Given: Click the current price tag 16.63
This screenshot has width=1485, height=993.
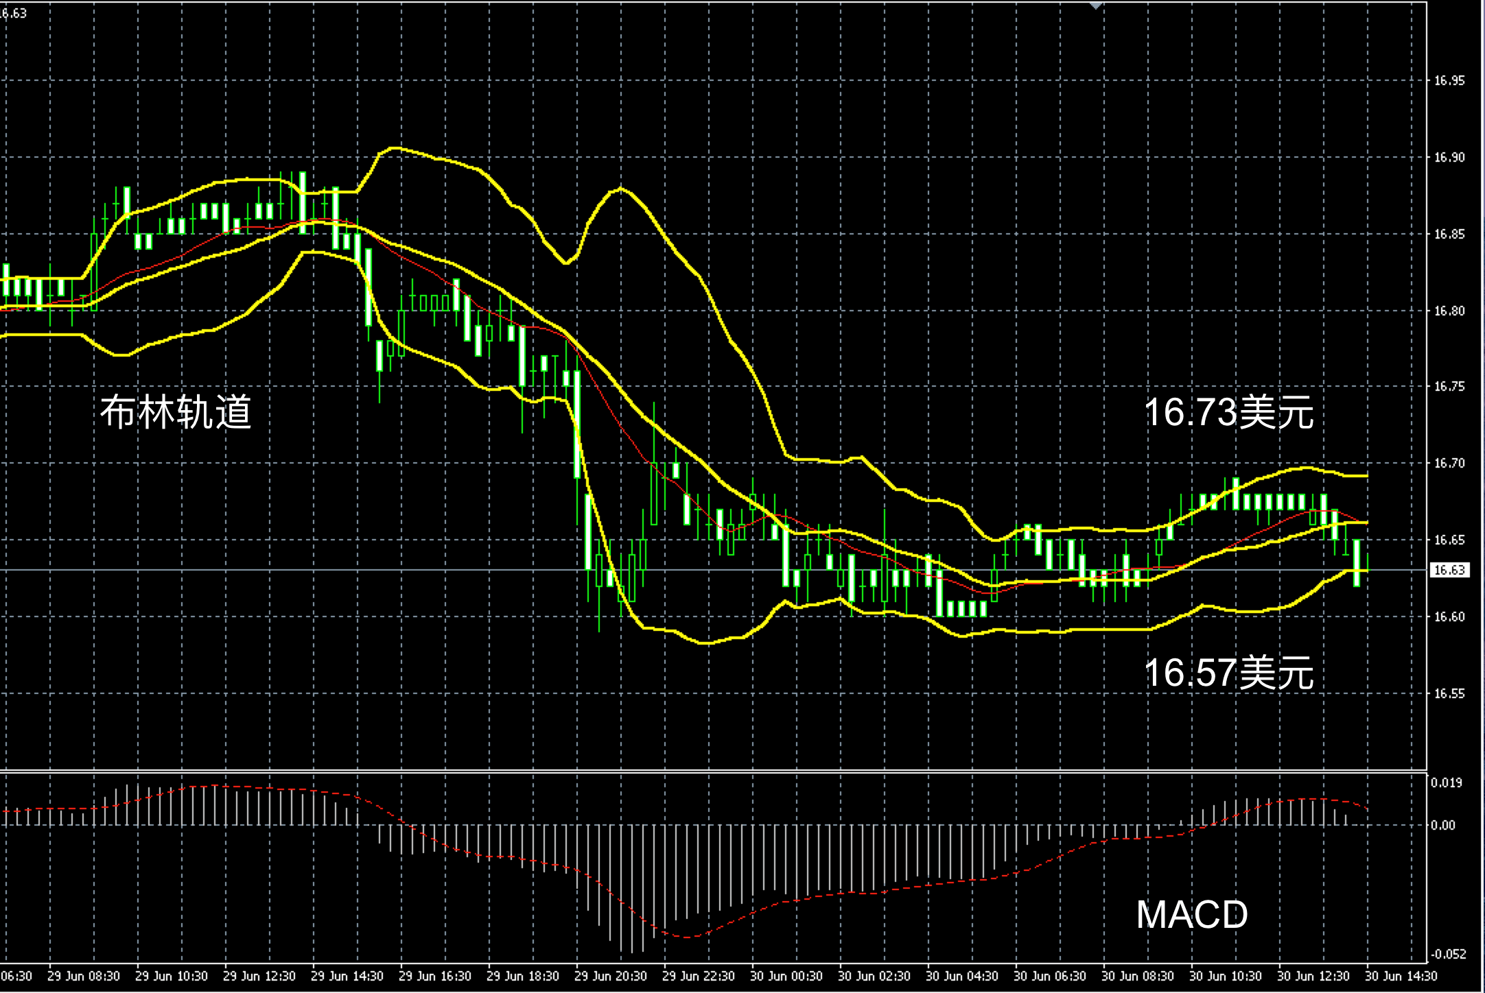Looking at the screenshot, I should coord(1449,570).
